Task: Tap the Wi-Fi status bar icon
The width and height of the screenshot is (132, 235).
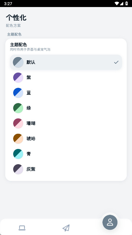Action: (116, 4)
